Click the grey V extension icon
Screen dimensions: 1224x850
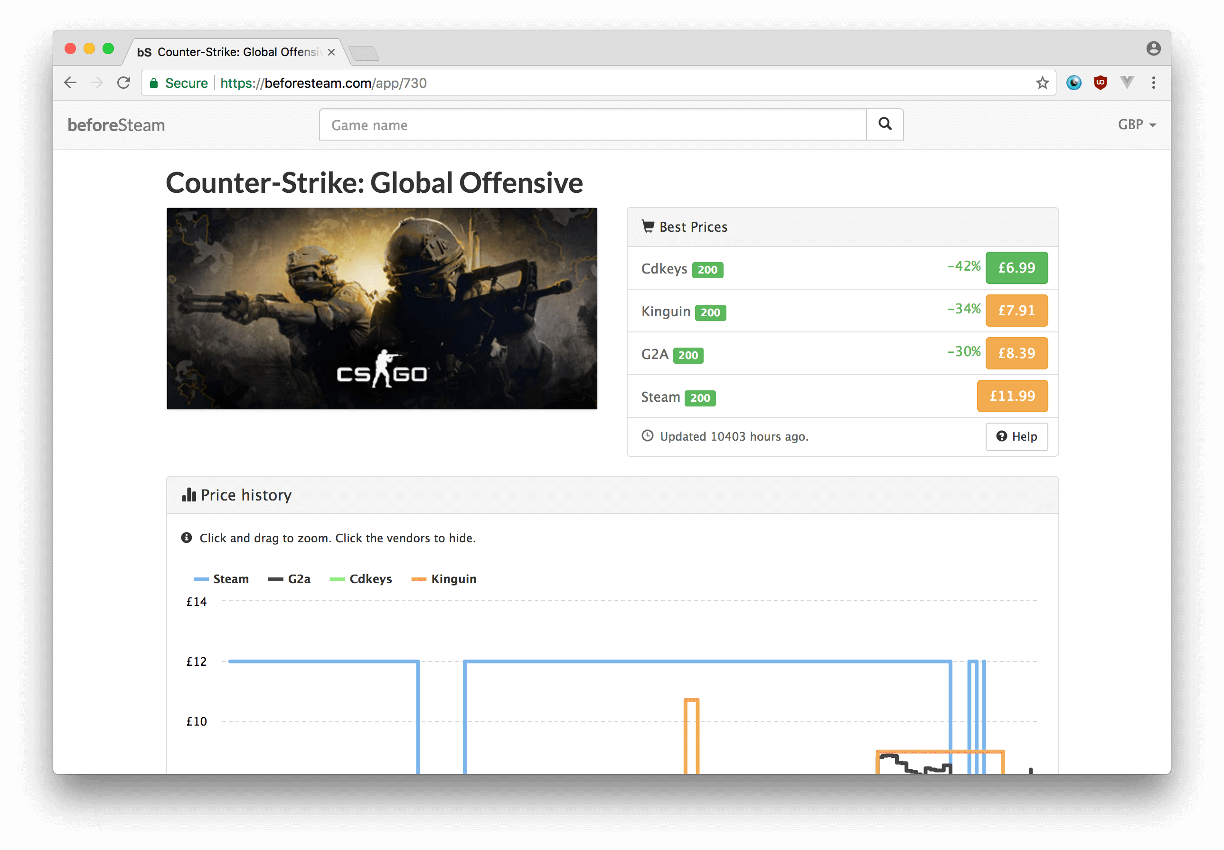click(1127, 82)
